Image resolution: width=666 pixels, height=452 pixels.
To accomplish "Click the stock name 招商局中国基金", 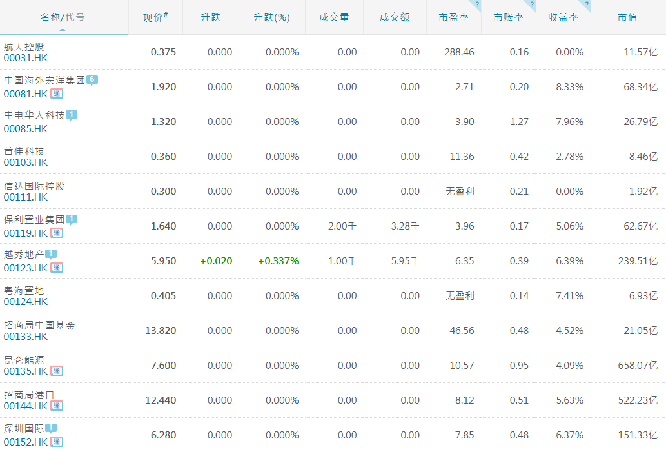I will 39,326.
